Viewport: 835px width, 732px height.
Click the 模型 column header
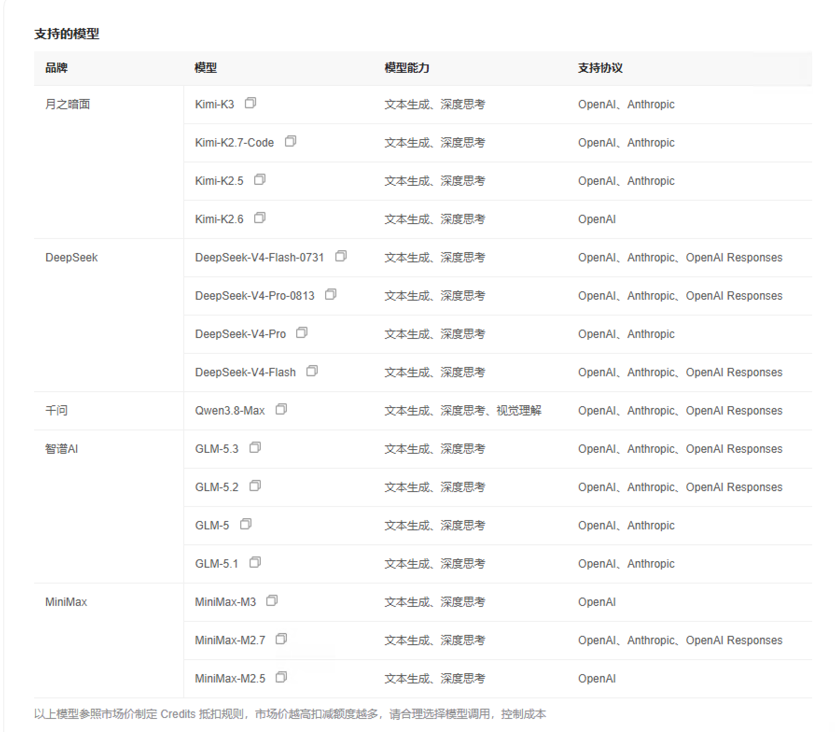pos(206,68)
